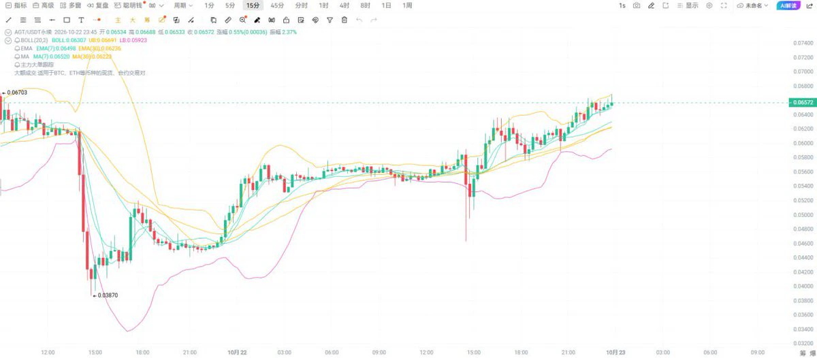Toggle the drawing lock icon
The height and width of the screenshot is (358, 817).
[286, 20]
